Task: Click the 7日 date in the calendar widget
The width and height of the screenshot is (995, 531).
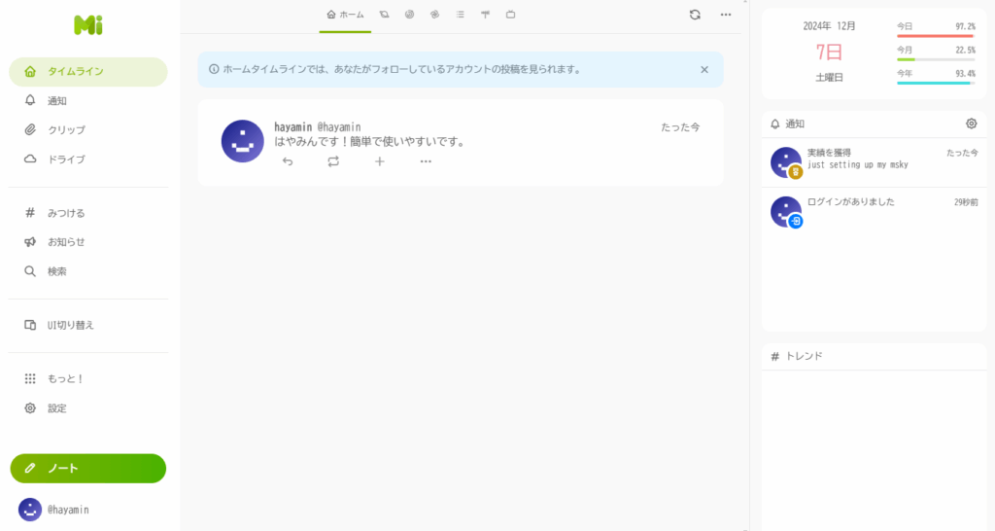Action: [x=829, y=52]
